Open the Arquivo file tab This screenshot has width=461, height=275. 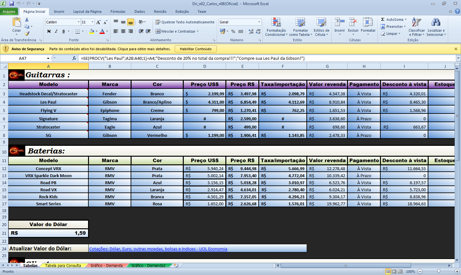coord(9,12)
